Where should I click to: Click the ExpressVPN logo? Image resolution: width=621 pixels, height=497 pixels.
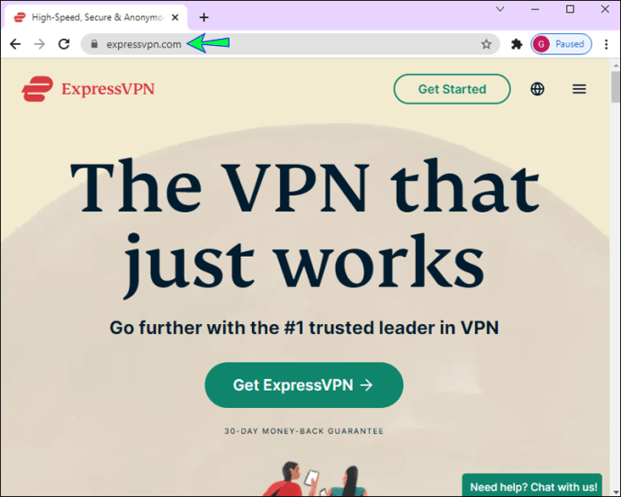[88, 89]
